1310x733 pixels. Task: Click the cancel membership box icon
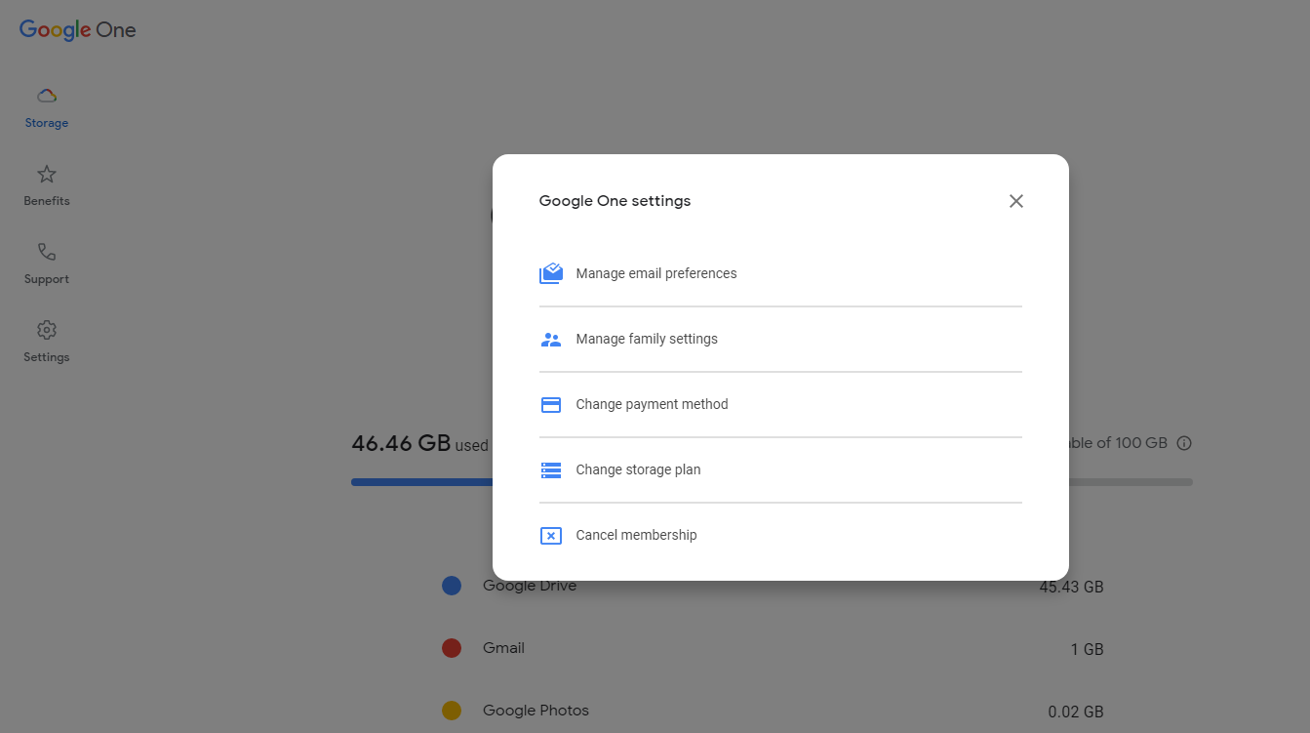click(x=551, y=535)
